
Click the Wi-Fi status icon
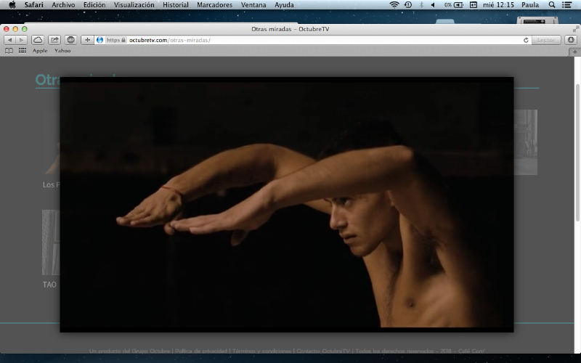(x=394, y=5)
